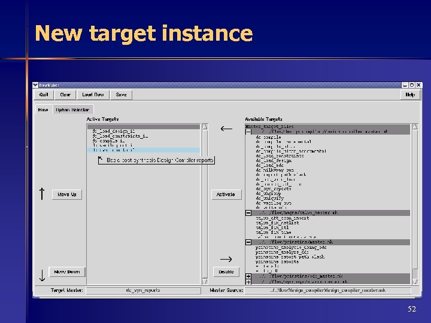Select dc_verilog_out target
This screenshot has width=431, height=323.
pos(274,203)
